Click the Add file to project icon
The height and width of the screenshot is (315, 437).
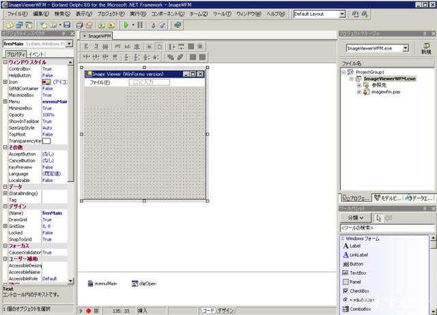coord(102,25)
